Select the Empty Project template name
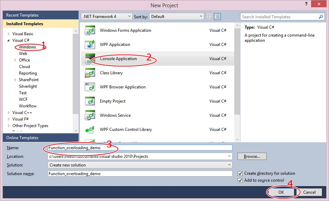Screen dimensions: 329x201 pos(113,101)
